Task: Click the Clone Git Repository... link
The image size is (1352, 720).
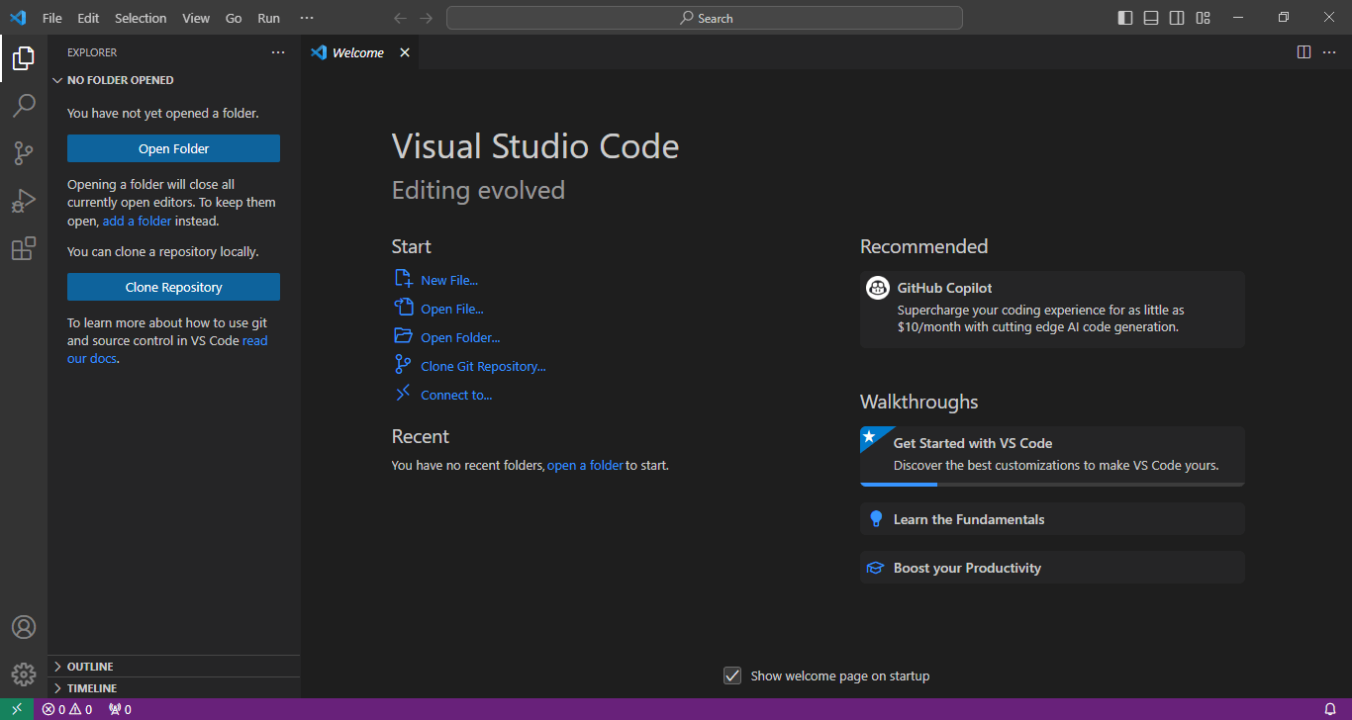Action: pyautogui.click(x=483, y=366)
